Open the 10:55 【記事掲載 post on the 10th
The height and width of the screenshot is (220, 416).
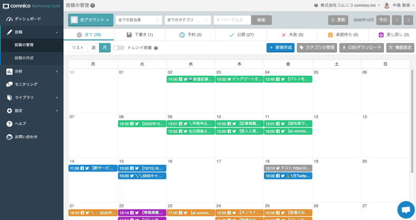point(239,124)
